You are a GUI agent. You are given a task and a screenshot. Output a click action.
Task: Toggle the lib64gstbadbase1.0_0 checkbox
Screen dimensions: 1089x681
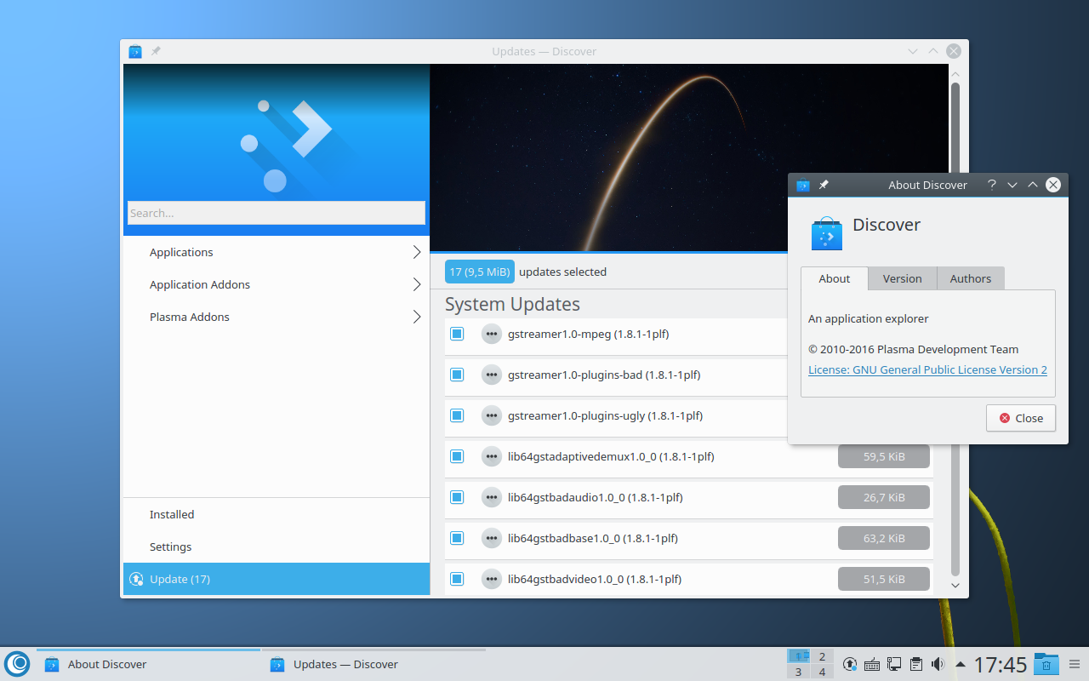click(457, 538)
